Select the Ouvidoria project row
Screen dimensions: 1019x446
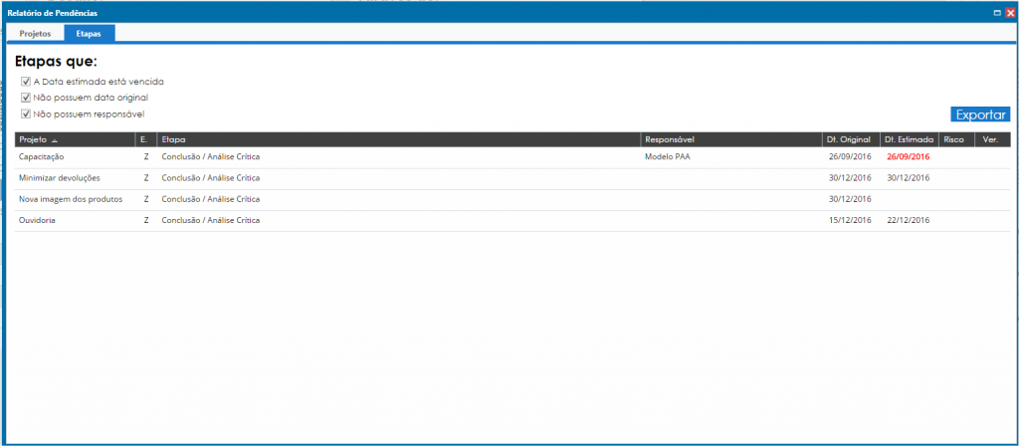[512, 220]
